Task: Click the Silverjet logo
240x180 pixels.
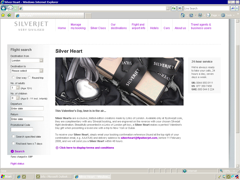Action: point(31,26)
